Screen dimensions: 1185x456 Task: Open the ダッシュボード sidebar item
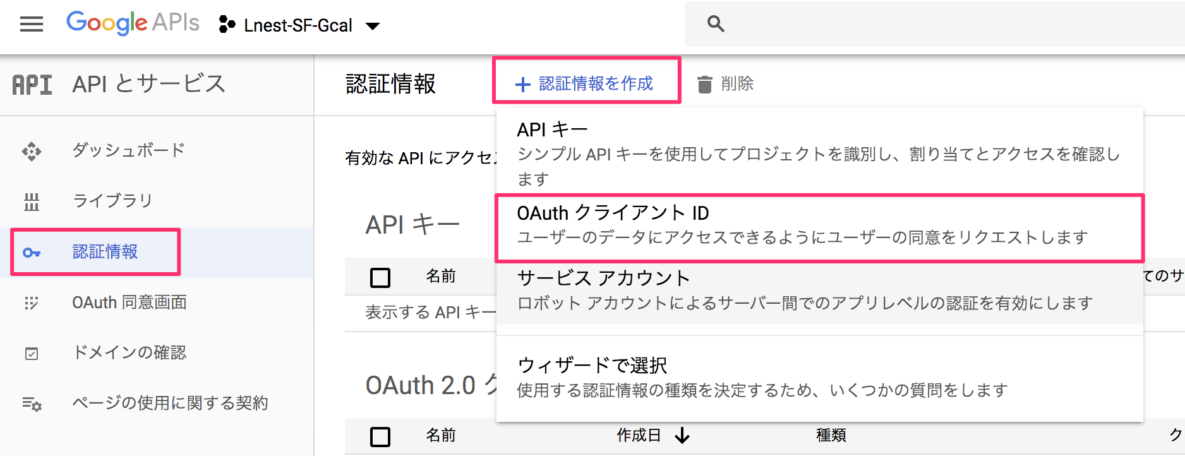[x=157, y=150]
